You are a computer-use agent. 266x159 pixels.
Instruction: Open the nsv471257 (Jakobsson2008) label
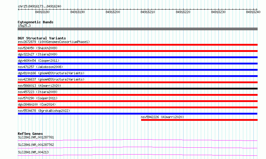40,67
